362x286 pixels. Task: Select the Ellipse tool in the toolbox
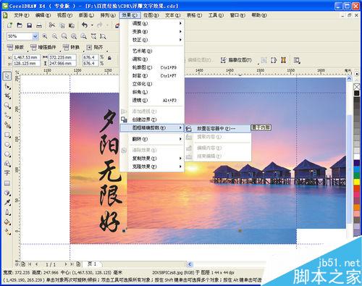[x=7, y=144]
